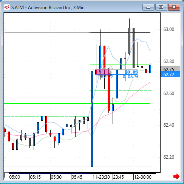Select the 11-23:30 time marker
Image resolution: width=184 pixels, height=184 pixels.
point(101,177)
